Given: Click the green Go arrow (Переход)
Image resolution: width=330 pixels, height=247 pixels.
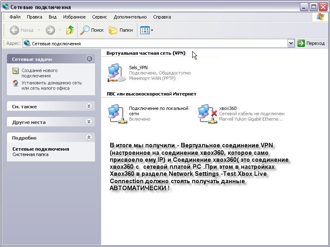Looking at the screenshot, I should 301,43.
